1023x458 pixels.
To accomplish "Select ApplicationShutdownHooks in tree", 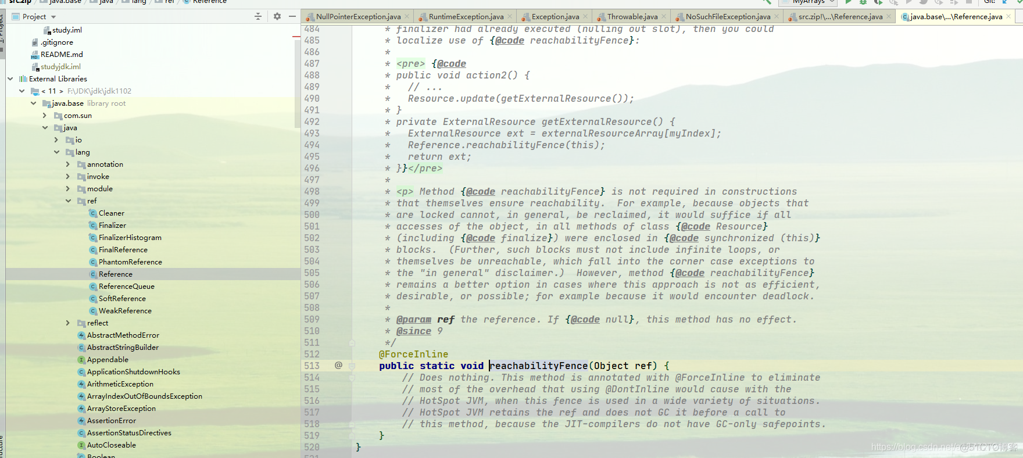I will tap(133, 372).
